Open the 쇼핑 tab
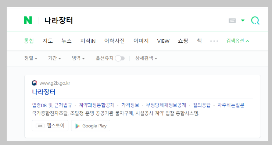The image size is (272, 145). tap(183, 41)
